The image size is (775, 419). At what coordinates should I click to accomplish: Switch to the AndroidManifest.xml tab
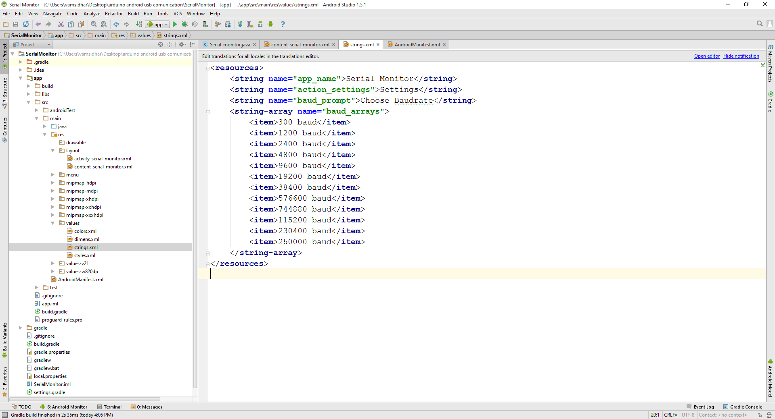[x=417, y=45]
